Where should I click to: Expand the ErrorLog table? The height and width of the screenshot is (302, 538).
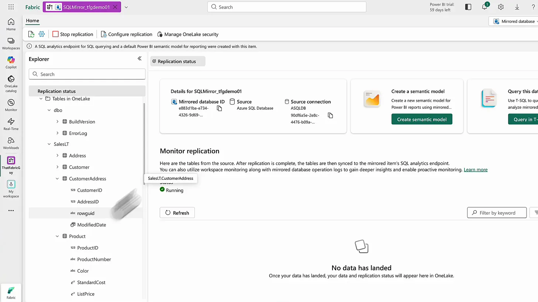pyautogui.click(x=57, y=133)
